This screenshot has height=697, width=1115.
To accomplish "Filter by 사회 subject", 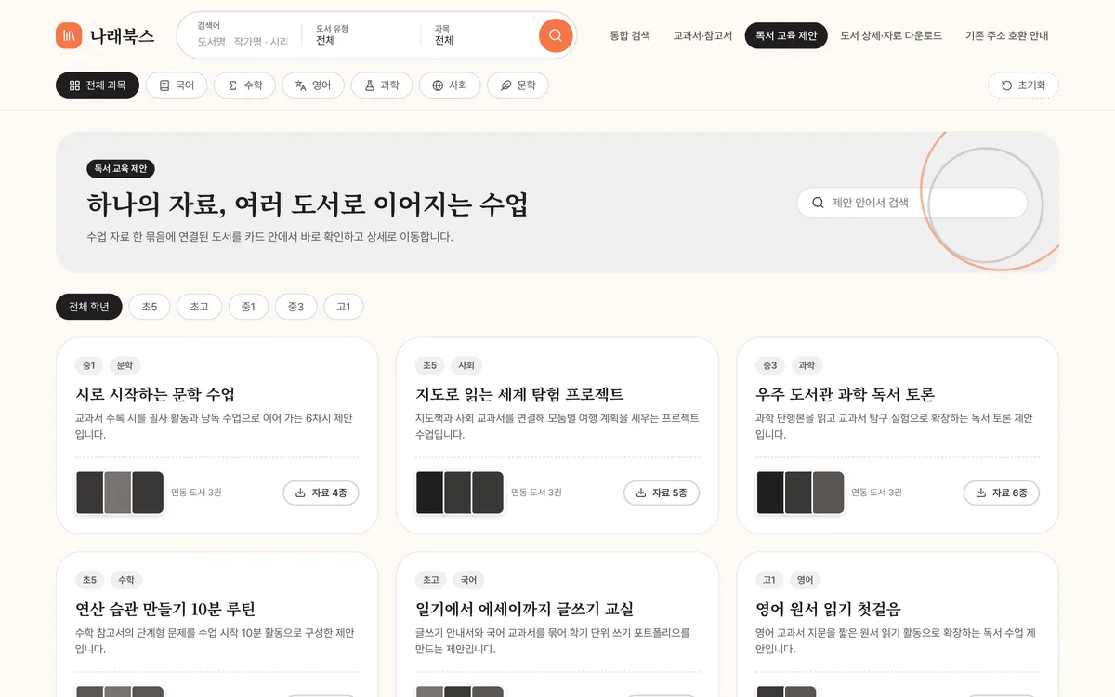I will pos(450,85).
